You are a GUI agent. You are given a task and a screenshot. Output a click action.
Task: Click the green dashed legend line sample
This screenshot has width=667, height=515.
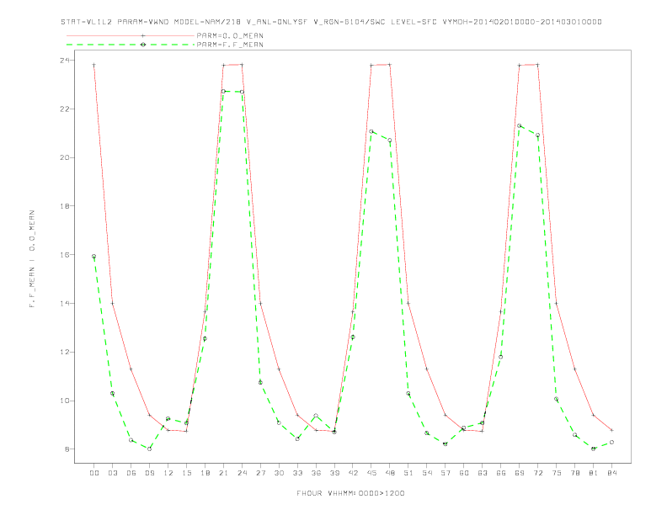[131, 45]
